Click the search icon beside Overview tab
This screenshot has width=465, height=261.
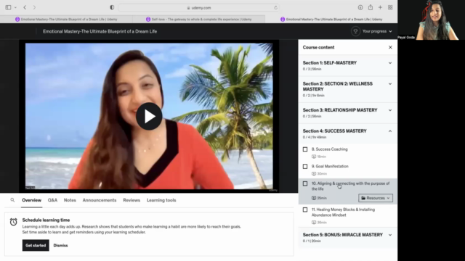[x=12, y=200]
